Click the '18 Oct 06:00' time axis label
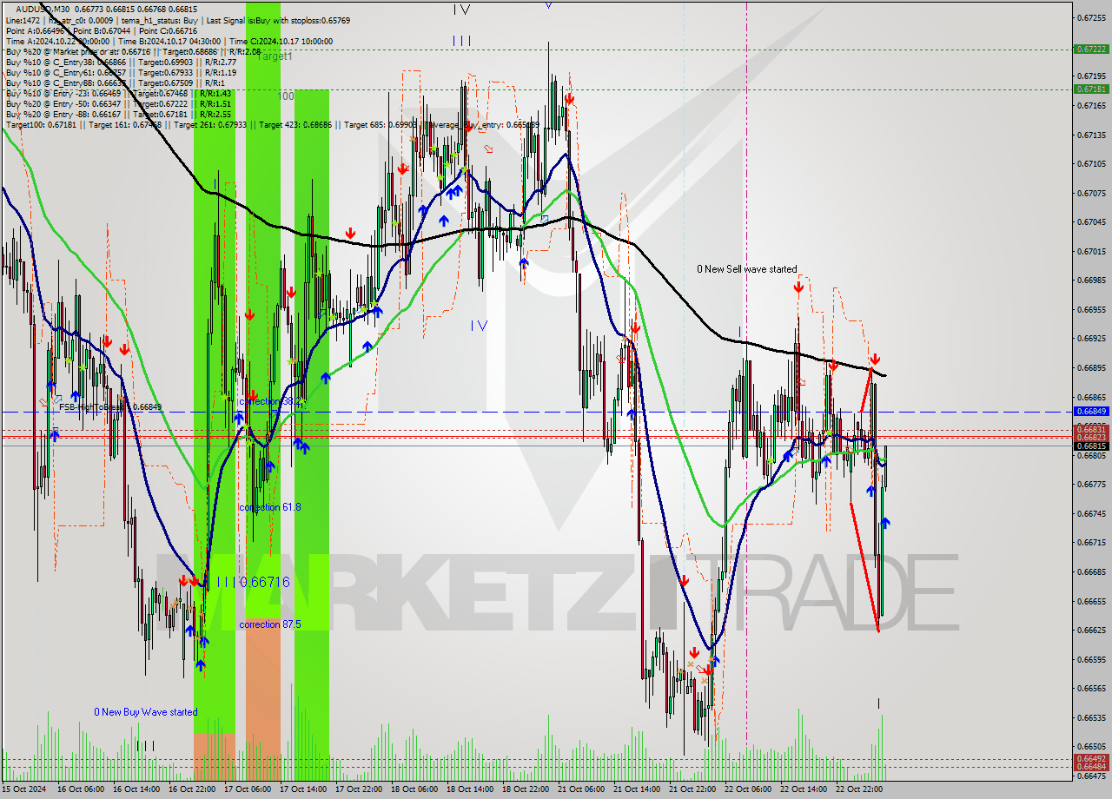Image resolution: width=1112 pixels, height=799 pixels. (414, 789)
